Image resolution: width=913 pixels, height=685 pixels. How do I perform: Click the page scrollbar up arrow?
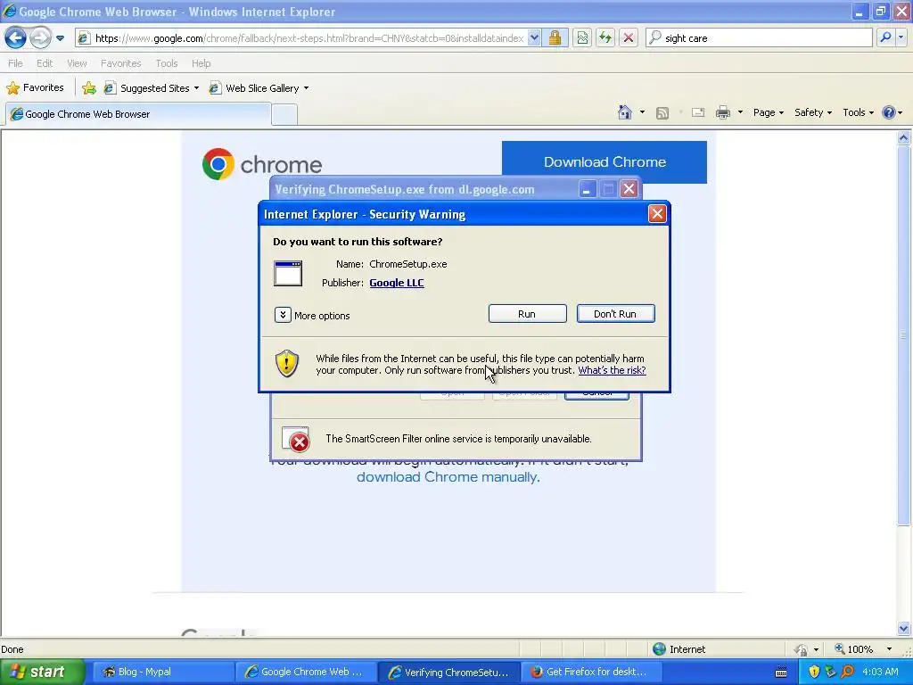point(904,138)
